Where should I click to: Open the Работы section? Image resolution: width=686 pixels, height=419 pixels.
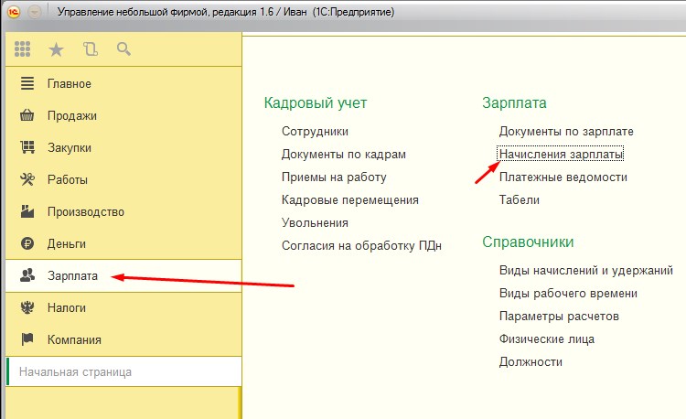68,179
